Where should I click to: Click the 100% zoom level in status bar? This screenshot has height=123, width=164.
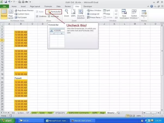point(139,116)
